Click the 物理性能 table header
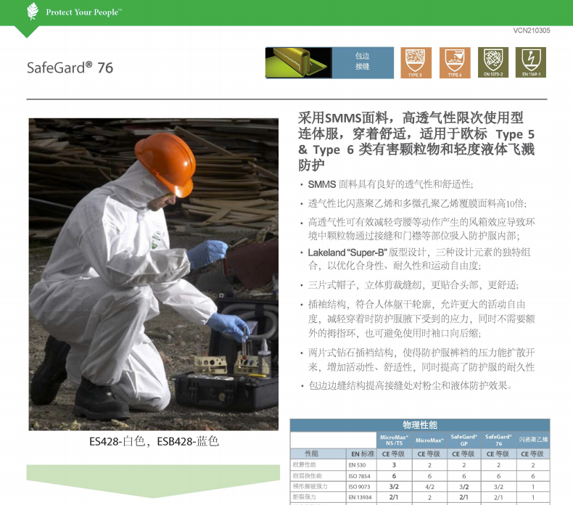 [420, 424]
